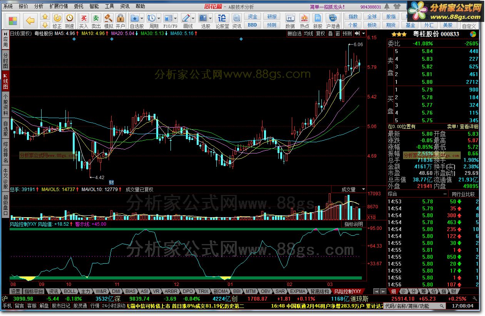Open the 选股 stock picker icon
485x316 pixels.
203,18
